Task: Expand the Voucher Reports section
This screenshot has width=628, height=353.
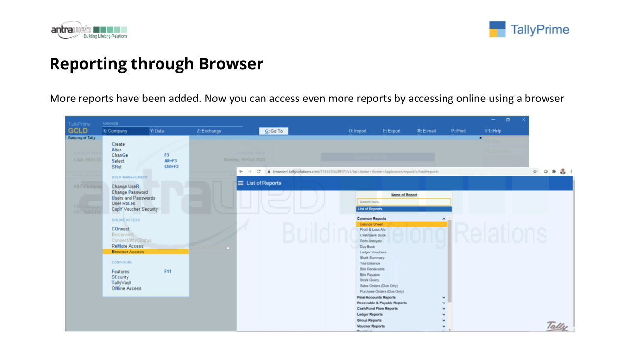Action: pyautogui.click(x=444, y=326)
